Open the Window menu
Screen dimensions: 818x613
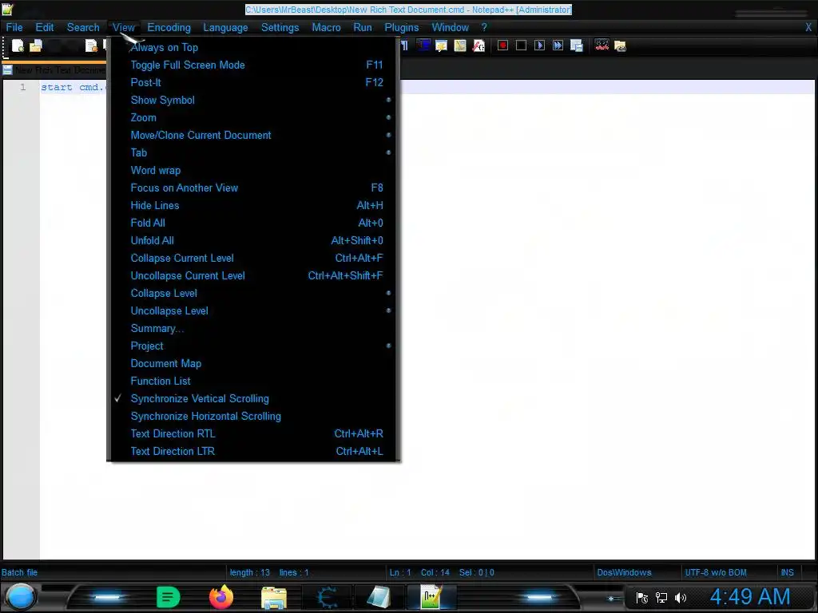[x=451, y=28]
